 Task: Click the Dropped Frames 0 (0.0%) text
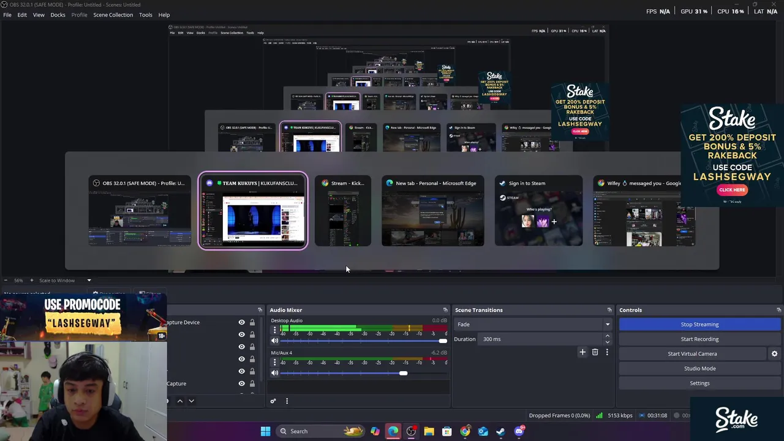coord(560,415)
